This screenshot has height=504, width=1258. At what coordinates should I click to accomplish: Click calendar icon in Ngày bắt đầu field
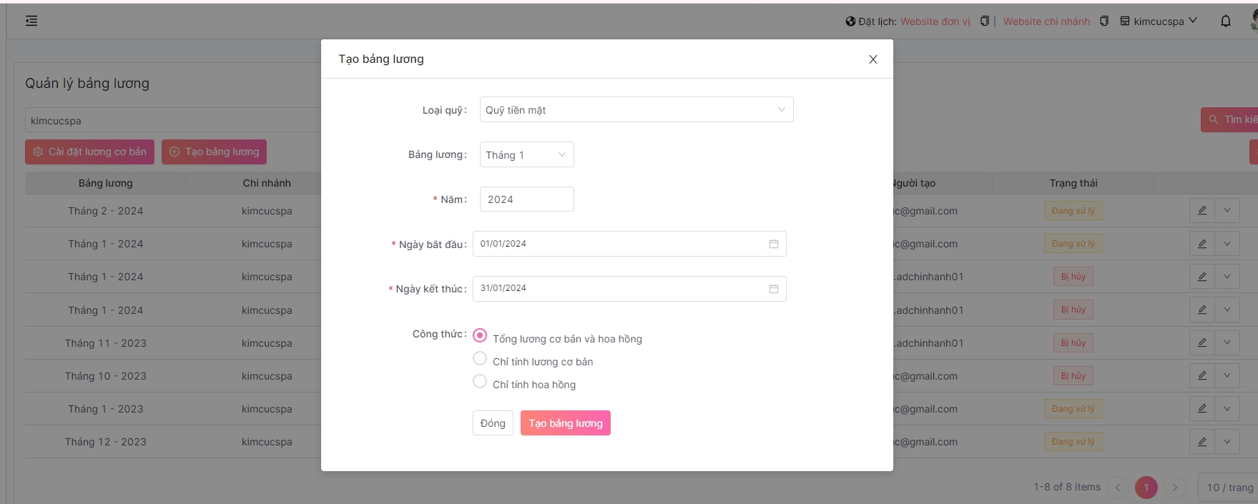click(x=773, y=244)
